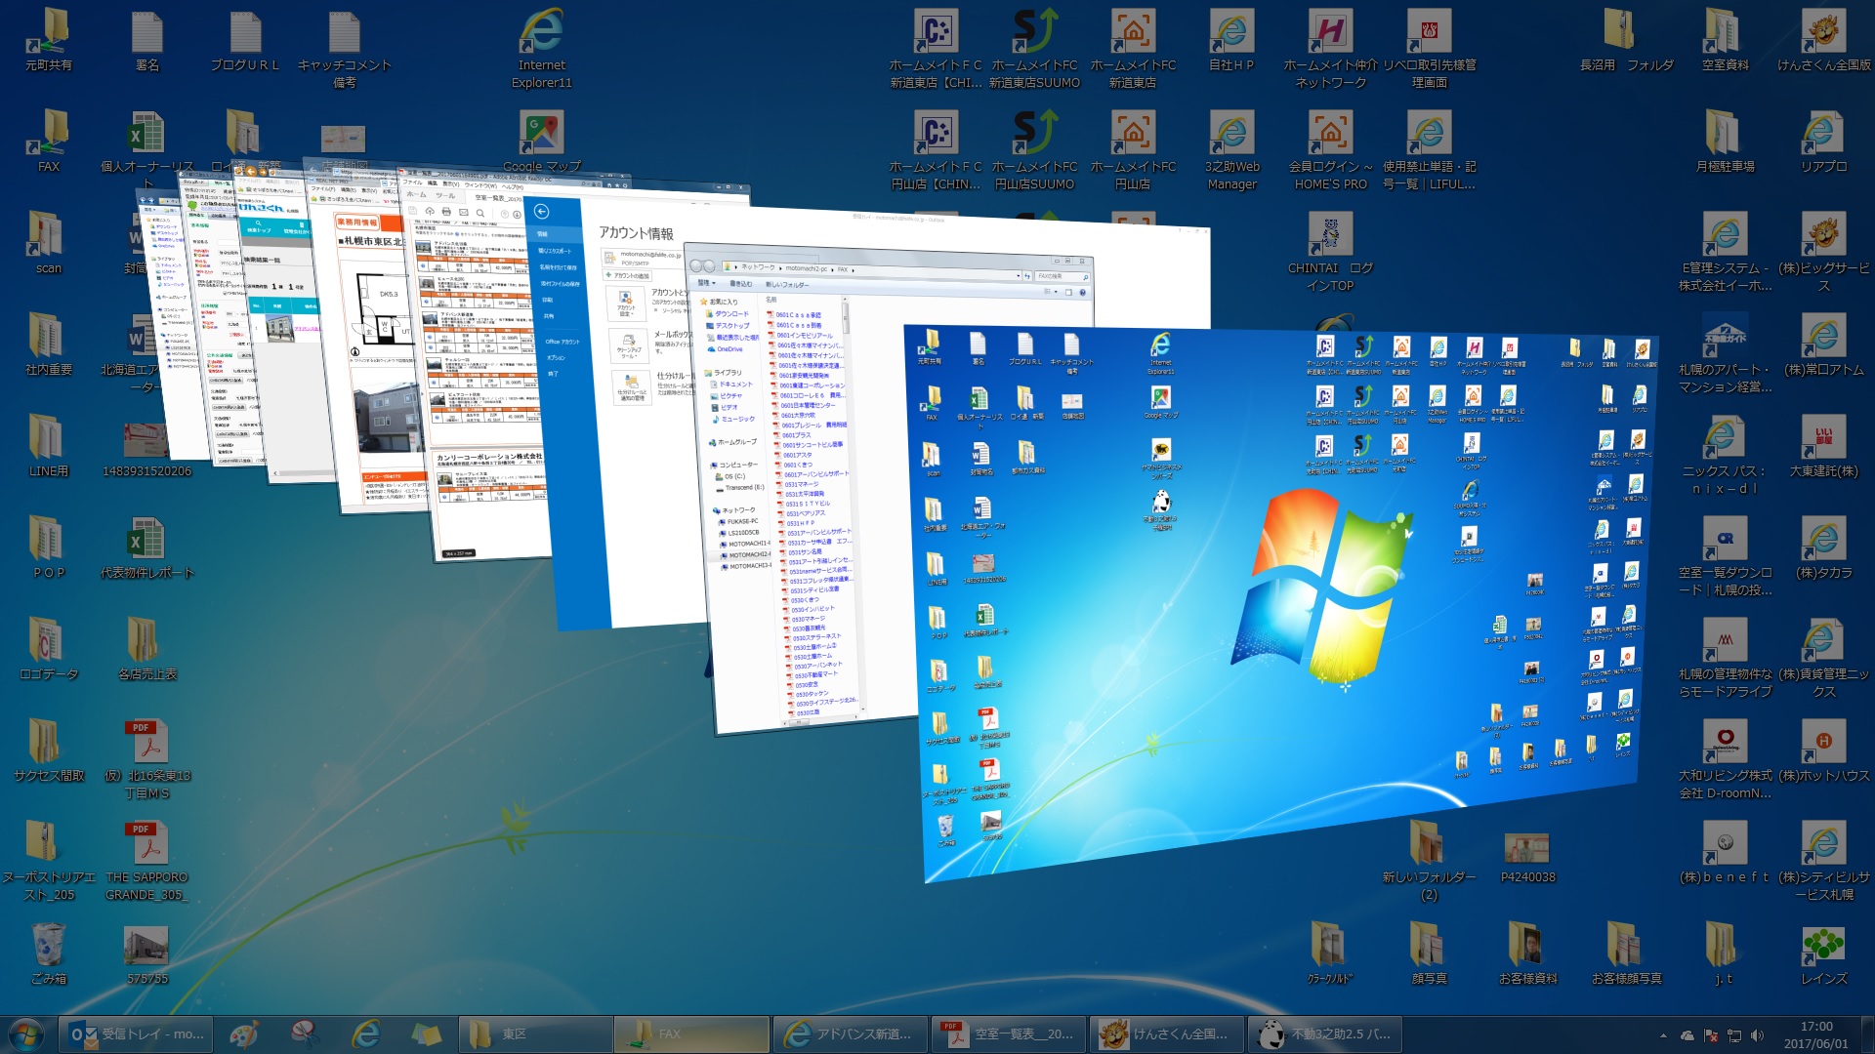
Task: Open ニックス パス: nix-dl shortcut
Action: coord(1725,455)
